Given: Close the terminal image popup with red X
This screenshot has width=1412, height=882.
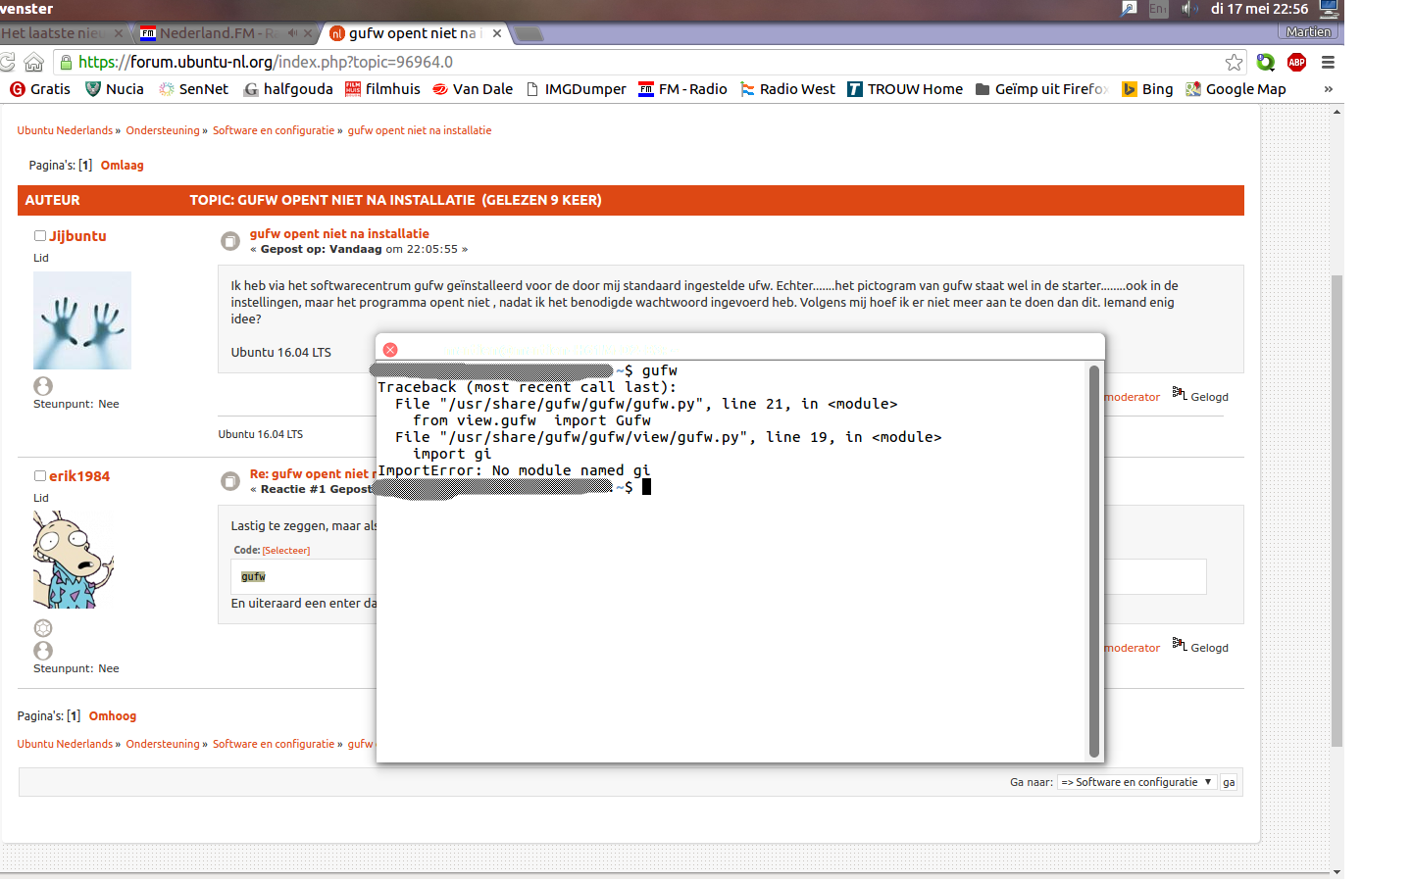Looking at the screenshot, I should (390, 350).
